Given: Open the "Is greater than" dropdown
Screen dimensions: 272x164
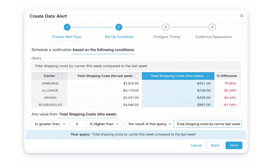Looking at the screenshot, I should click(x=51, y=124).
